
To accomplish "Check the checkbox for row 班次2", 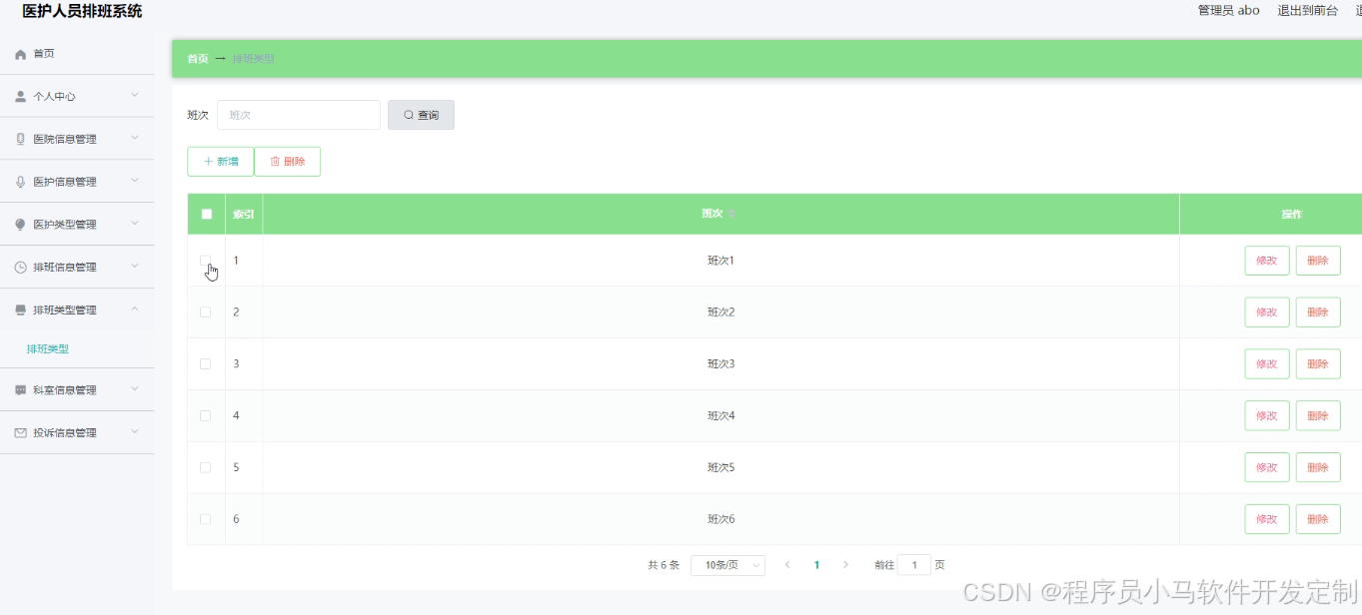I will [x=206, y=312].
